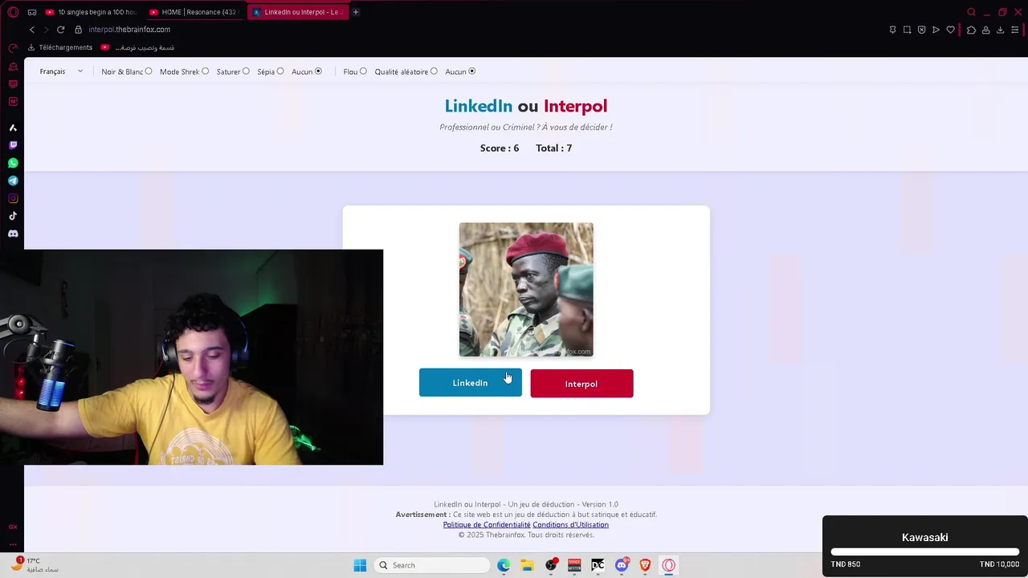Open the Instagram sidebar icon
Viewport: 1028px width, 578px height.
[13, 198]
